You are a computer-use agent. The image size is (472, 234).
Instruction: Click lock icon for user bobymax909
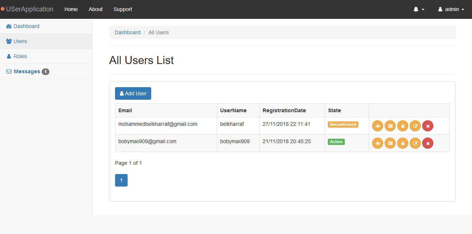(x=403, y=143)
